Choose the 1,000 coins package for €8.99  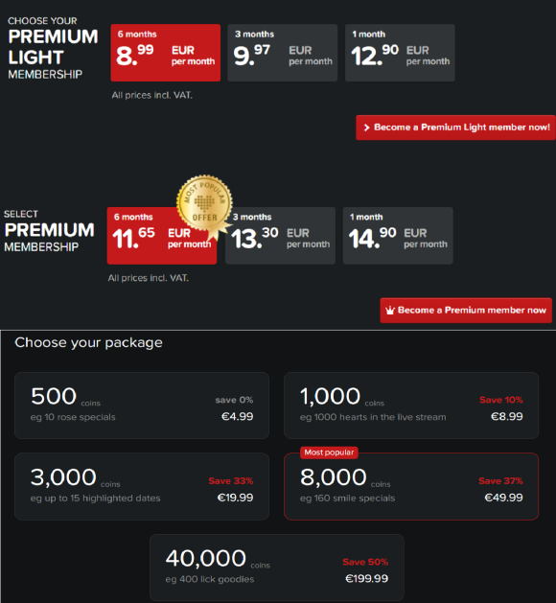[411, 406]
